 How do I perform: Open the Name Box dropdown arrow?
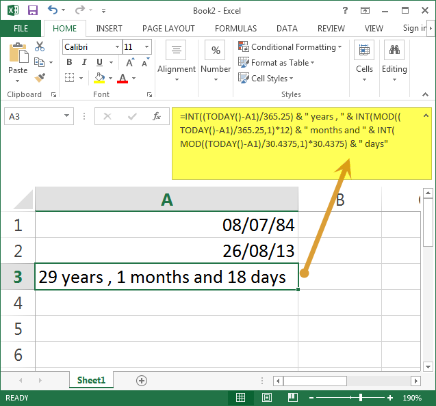[x=67, y=116]
